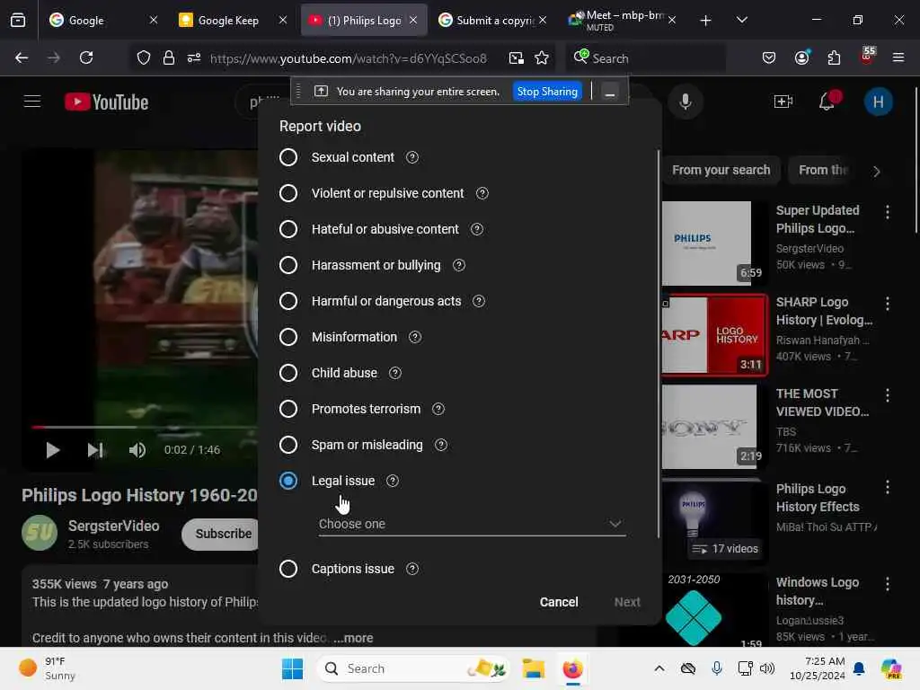Go to the YouTube home logo

(x=107, y=102)
